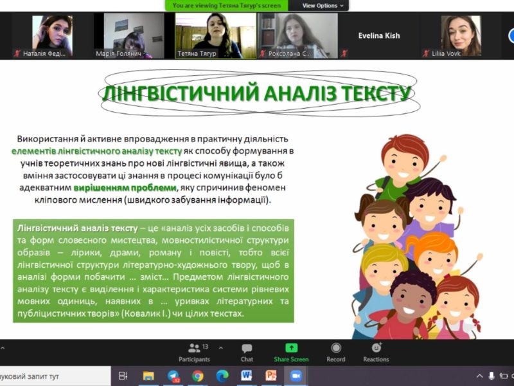Open the Chat panel

(247, 352)
